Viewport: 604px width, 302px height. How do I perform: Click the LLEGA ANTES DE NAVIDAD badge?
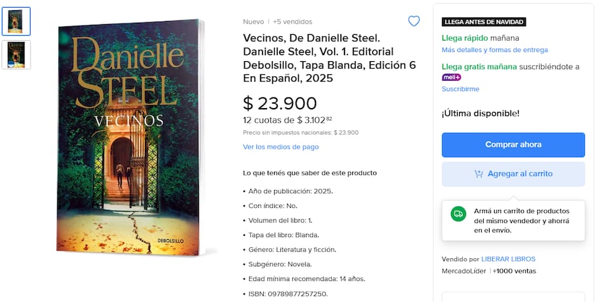[x=484, y=22]
